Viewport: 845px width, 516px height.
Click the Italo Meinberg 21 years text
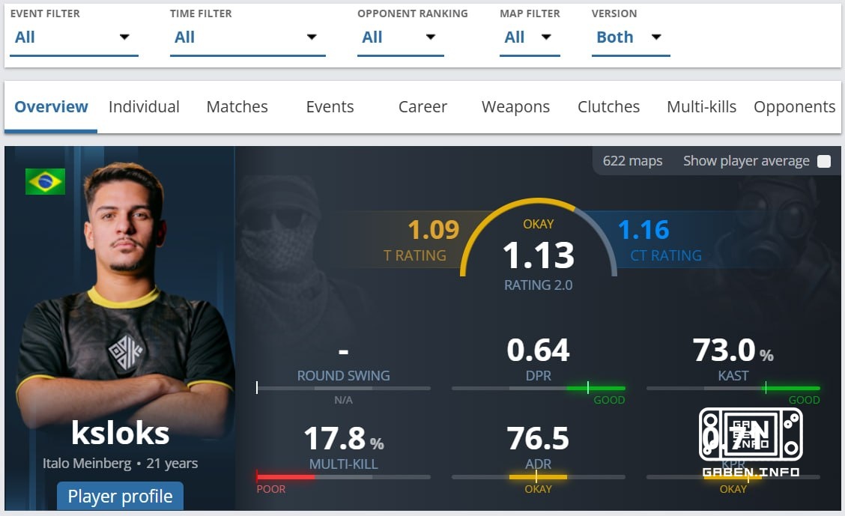[120, 464]
